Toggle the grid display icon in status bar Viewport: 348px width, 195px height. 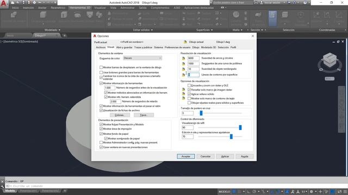pos(234,192)
